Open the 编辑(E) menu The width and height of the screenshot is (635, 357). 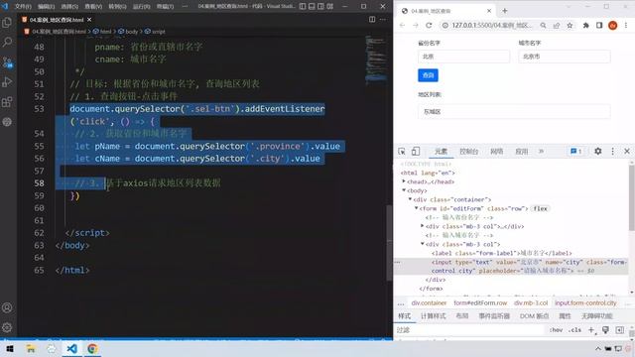pyautogui.click(x=47, y=7)
